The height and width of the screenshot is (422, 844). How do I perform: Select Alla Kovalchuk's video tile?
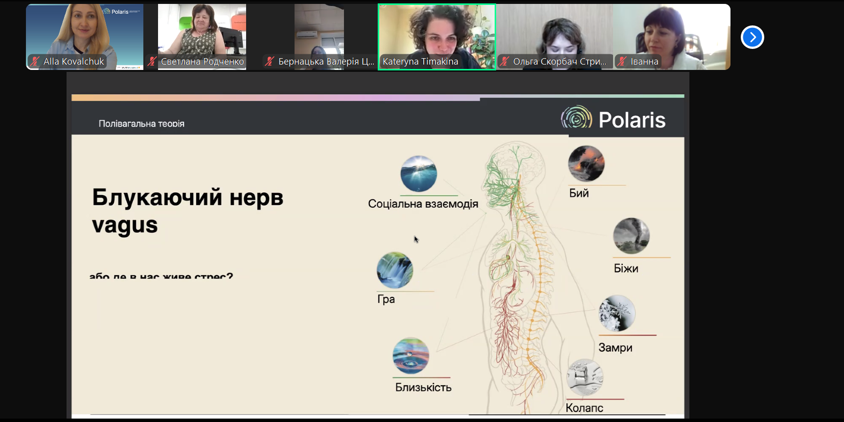click(x=85, y=37)
